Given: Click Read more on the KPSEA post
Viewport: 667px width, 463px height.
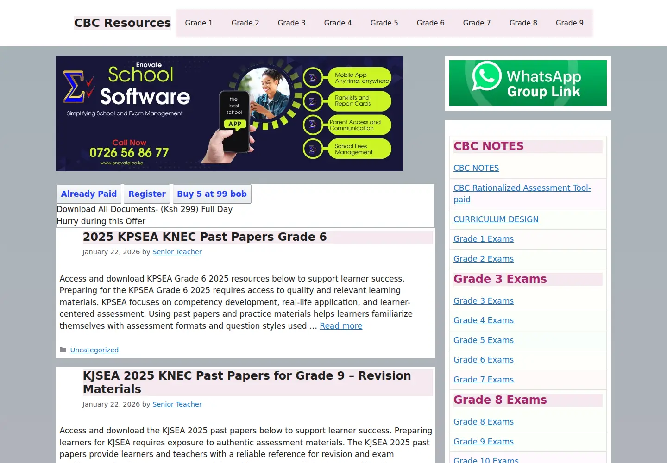Looking at the screenshot, I should (341, 326).
